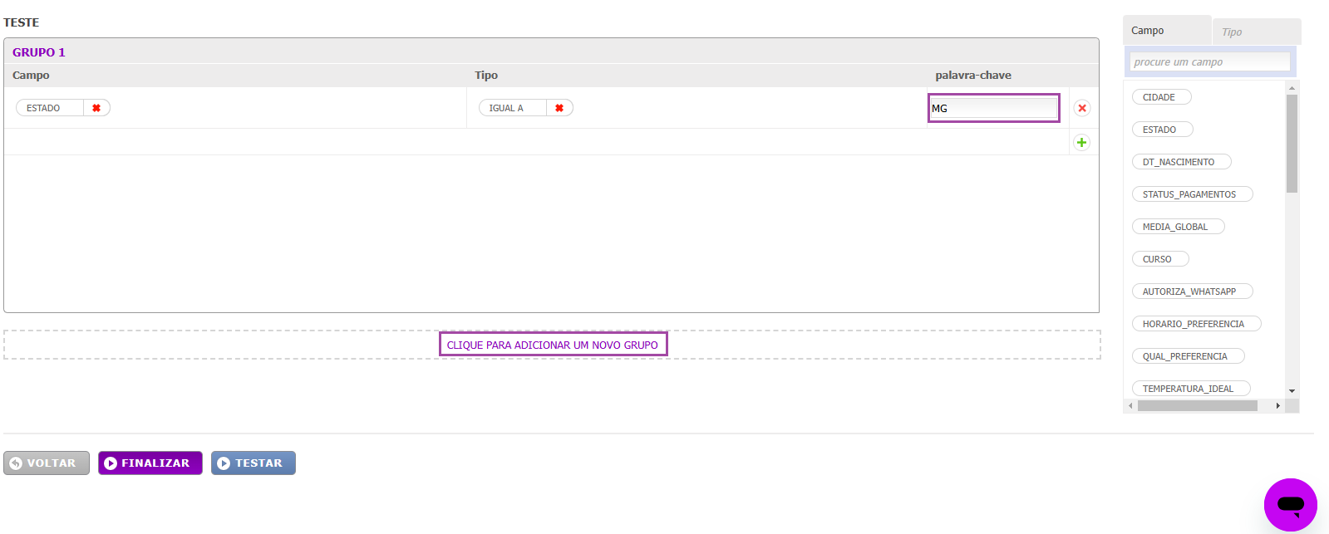This screenshot has height=534, width=1329.
Task: Select the STATUS_PAGAMENTOS field chip
Action: (1192, 194)
